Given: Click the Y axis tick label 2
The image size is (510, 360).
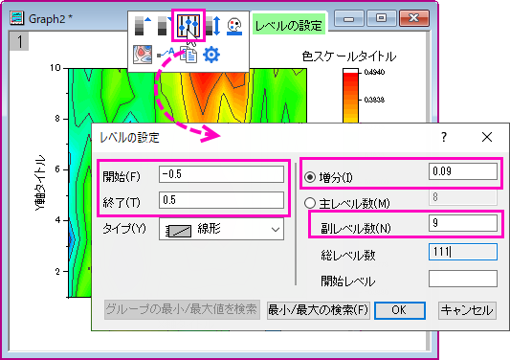Looking at the screenshot, I should 57,271.
